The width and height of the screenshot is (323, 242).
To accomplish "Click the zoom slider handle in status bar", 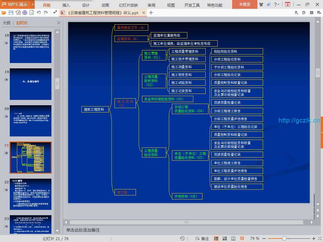I will click(x=284, y=239).
